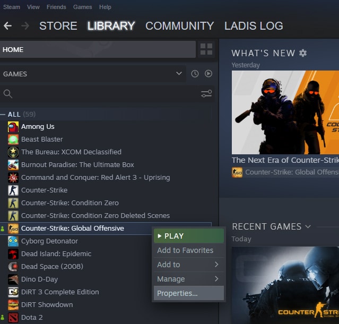Go to the COMMUNITY tab
Screen dimensions: 339x324
(x=179, y=25)
